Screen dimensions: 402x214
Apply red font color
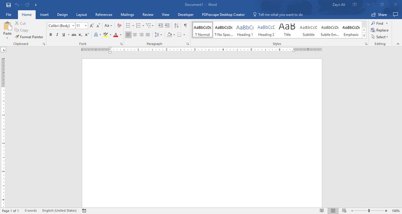click(x=116, y=34)
